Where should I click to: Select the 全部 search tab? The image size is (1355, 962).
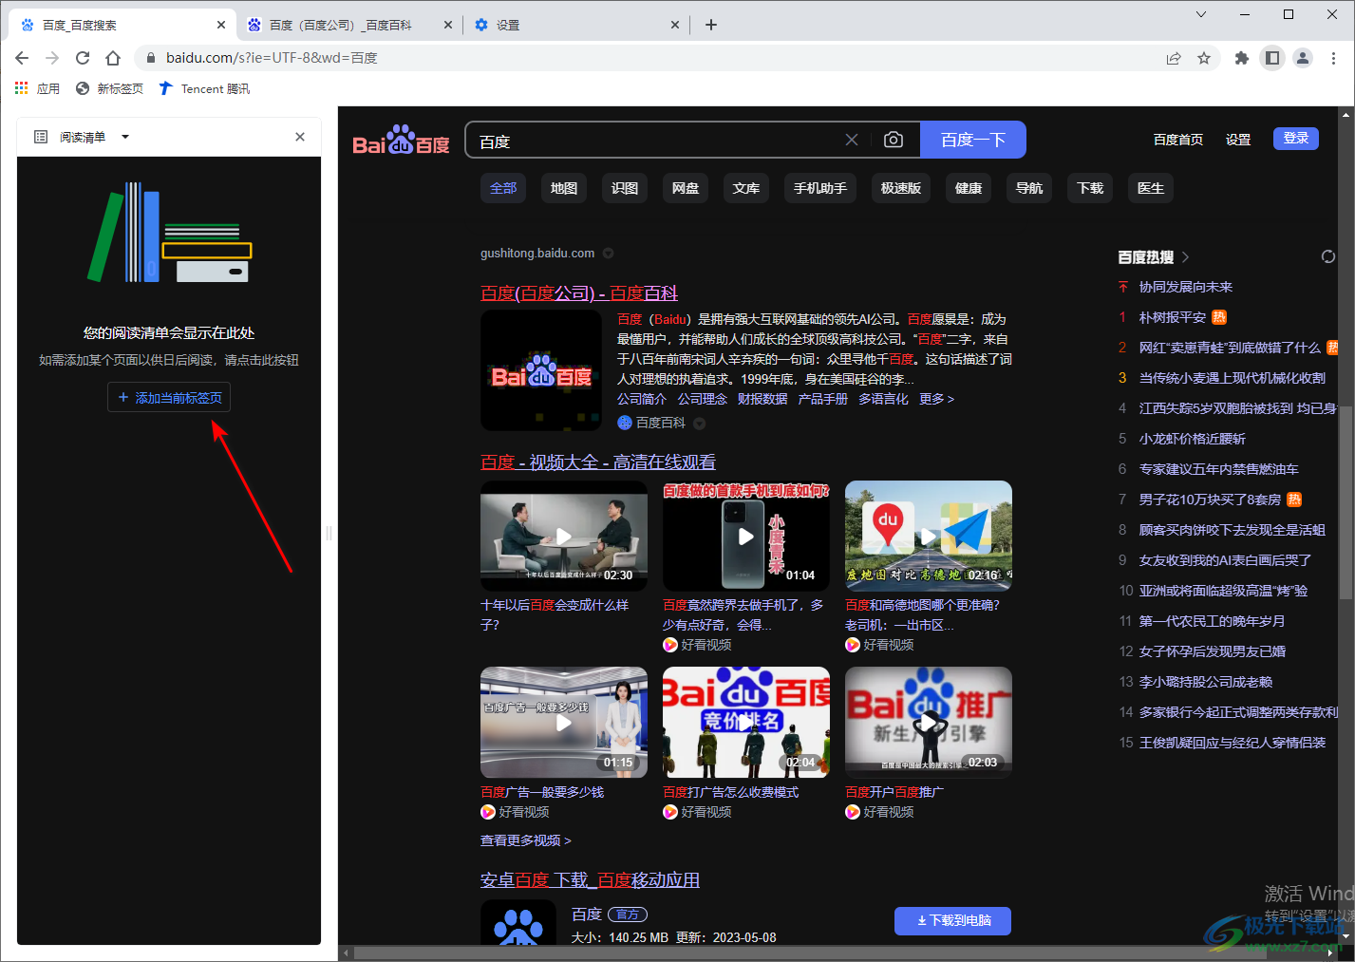[503, 188]
